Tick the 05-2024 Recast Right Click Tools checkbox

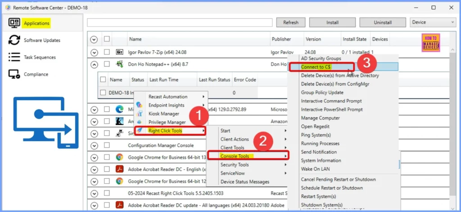pos(107,193)
